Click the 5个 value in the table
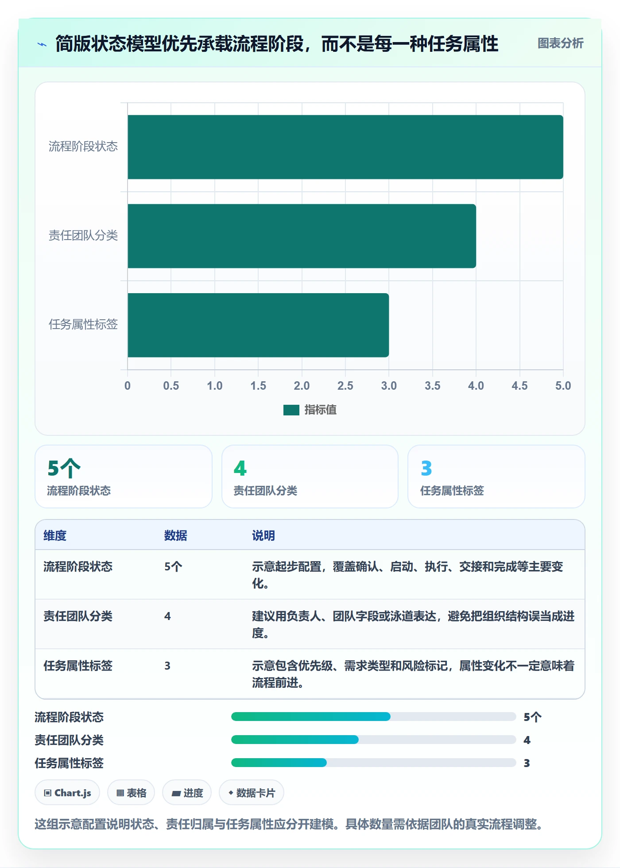 173,567
